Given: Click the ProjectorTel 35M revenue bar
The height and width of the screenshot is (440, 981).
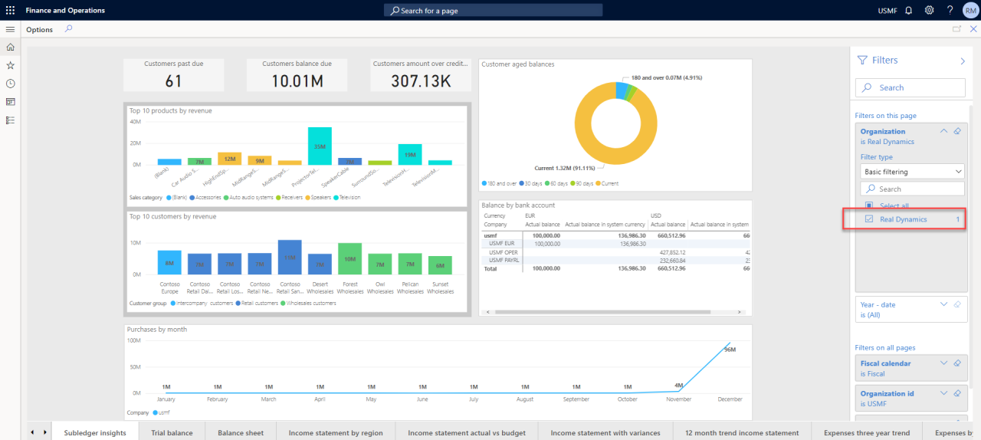Looking at the screenshot, I should click(320, 146).
